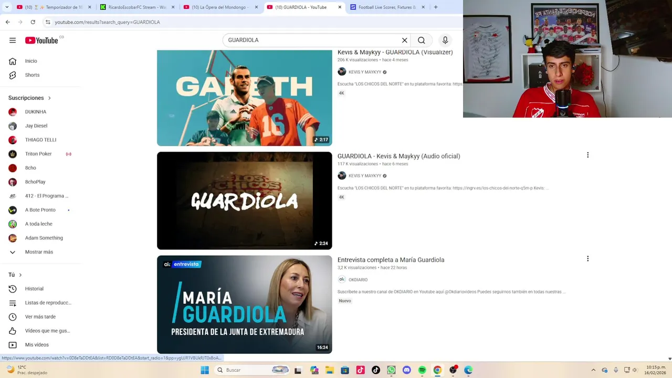Click the browser address bar URL
Viewport: 672px width, 378px height.
(107, 22)
